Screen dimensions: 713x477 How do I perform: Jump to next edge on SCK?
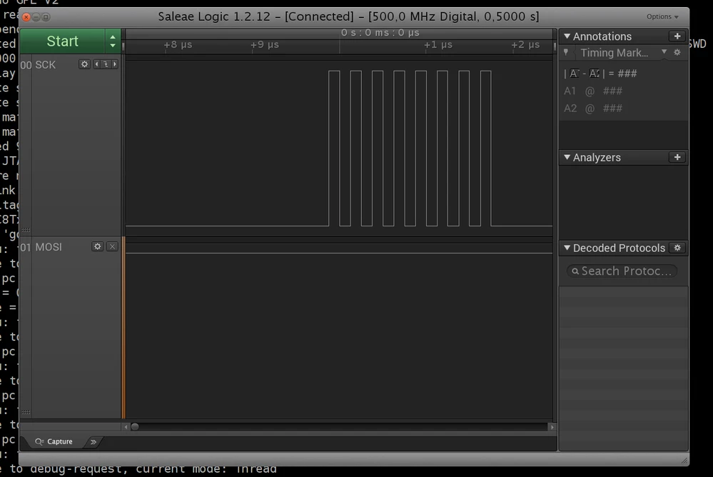[x=115, y=64]
